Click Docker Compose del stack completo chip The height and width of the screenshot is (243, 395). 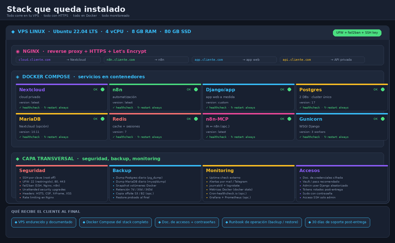tap(115, 222)
